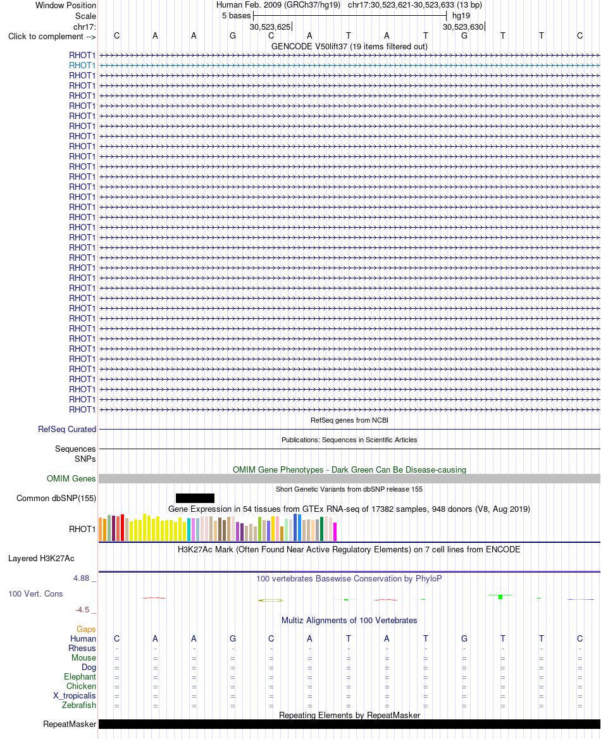This screenshot has height=739, width=601.
Task: Open the 'Repeating Elements by RepeatMasker' title
Action: (349, 716)
